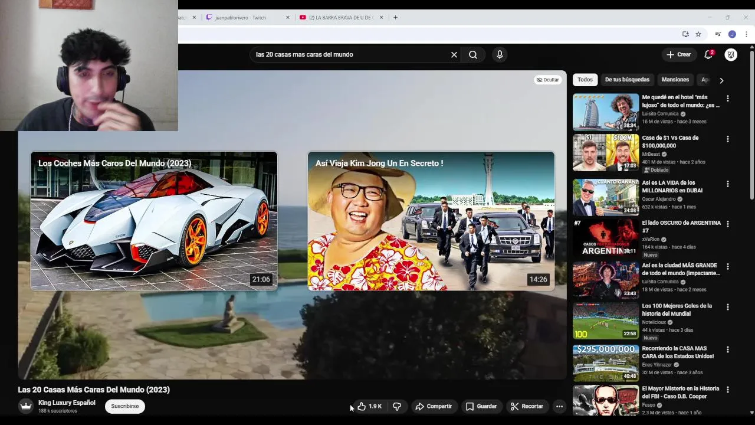
Task: Open a new browser tab
Action: pyautogui.click(x=395, y=17)
